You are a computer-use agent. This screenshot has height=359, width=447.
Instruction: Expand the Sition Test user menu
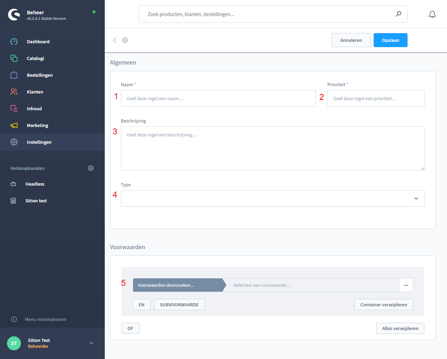[91, 343]
